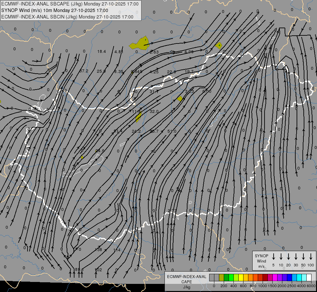Click the 102 value at bottom

[98, 270]
